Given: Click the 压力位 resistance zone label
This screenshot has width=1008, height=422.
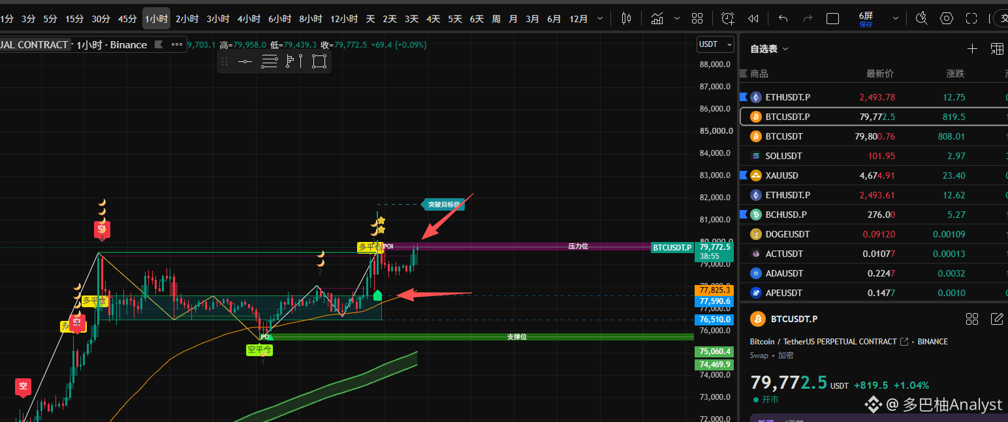Looking at the screenshot, I should tap(578, 247).
